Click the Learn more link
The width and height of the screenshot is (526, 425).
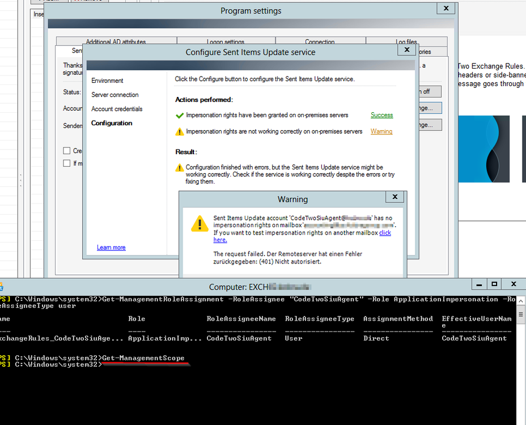111,248
